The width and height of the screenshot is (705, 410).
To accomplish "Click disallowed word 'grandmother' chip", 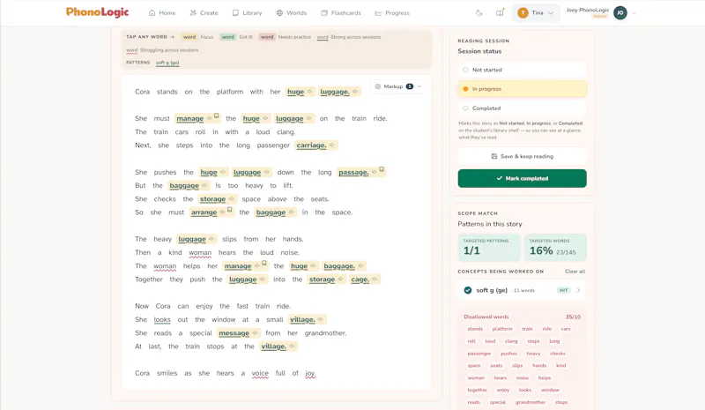I will 531,402.
